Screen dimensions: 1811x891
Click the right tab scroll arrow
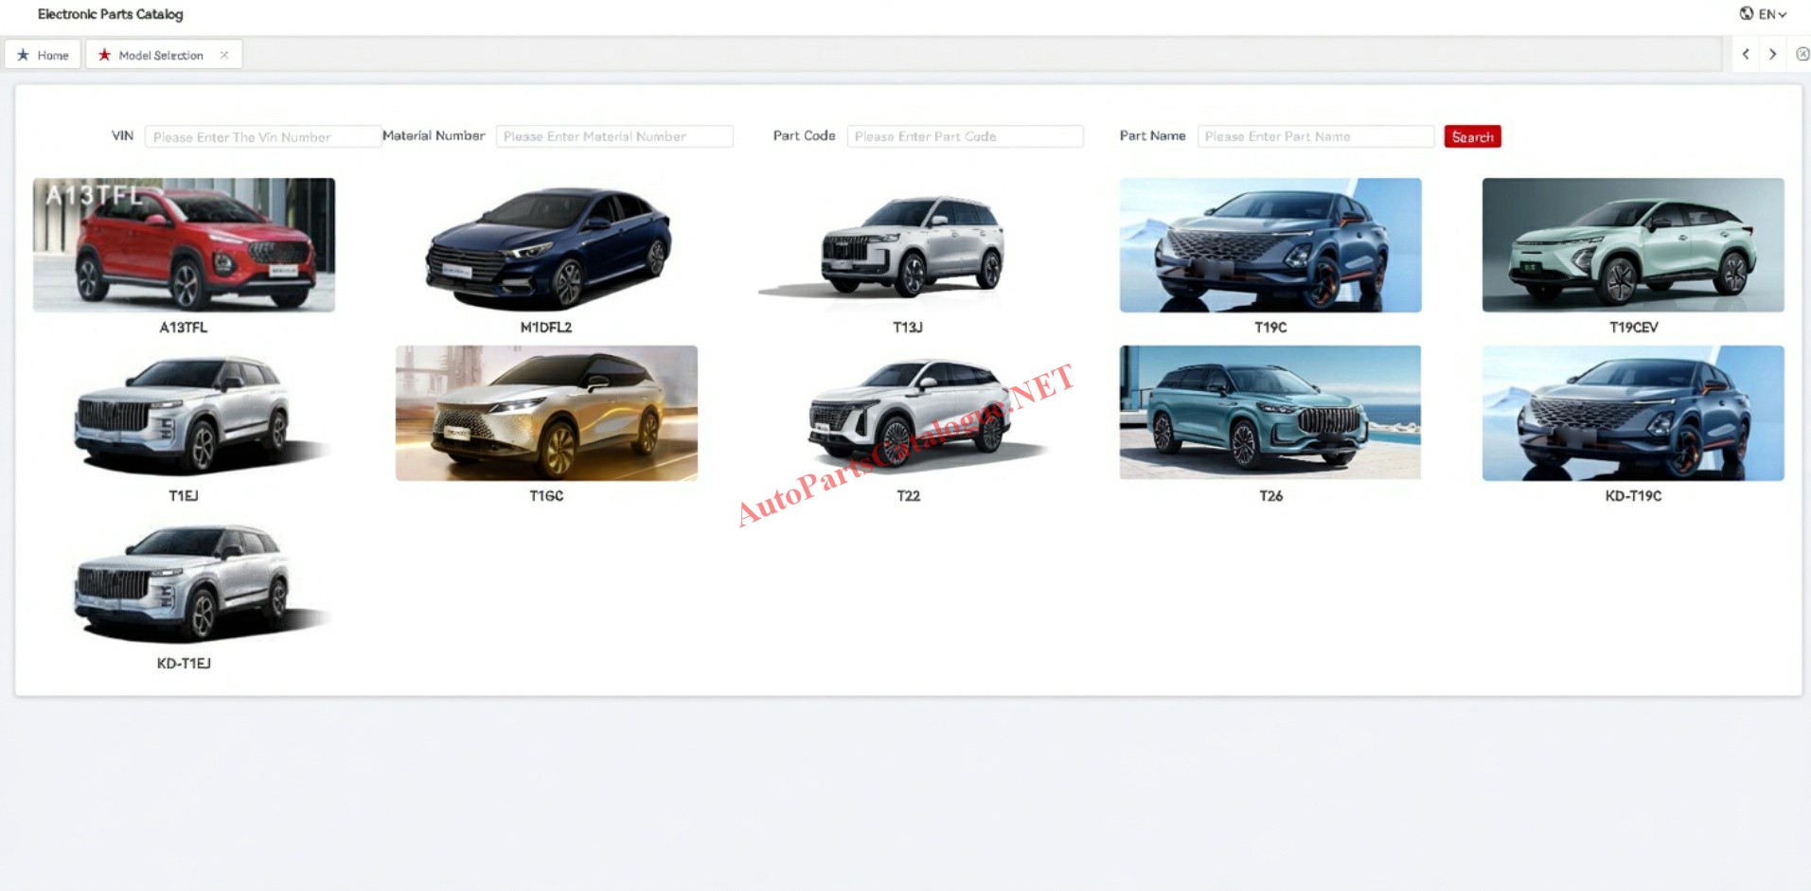point(1772,54)
